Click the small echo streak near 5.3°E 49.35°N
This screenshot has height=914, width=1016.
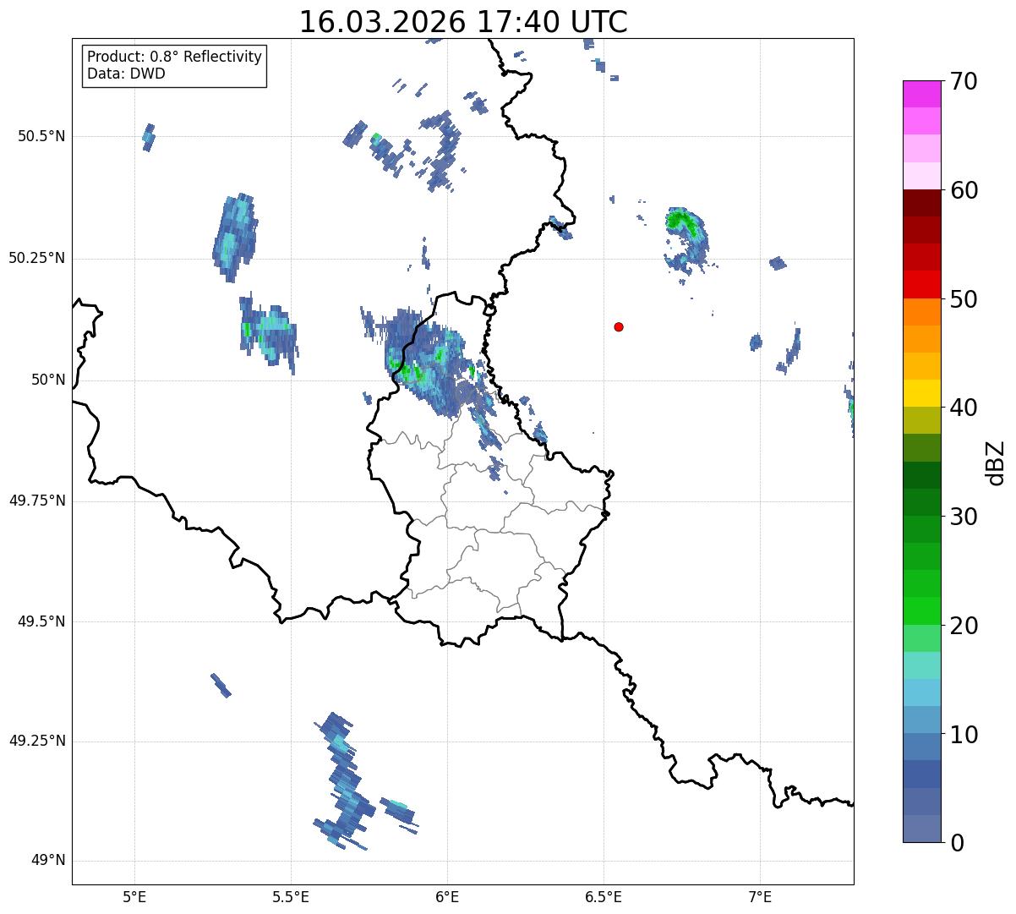[x=221, y=686]
